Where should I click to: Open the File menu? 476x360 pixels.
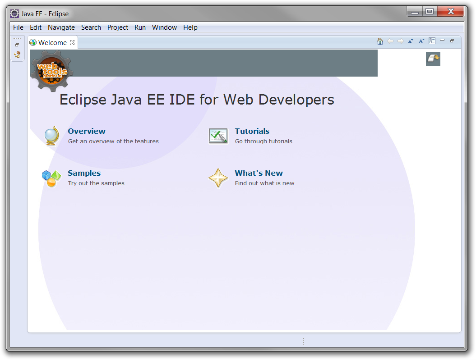point(18,27)
